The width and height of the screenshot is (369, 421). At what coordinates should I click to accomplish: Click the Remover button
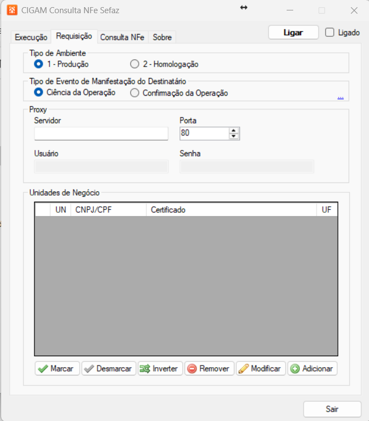[x=209, y=368]
